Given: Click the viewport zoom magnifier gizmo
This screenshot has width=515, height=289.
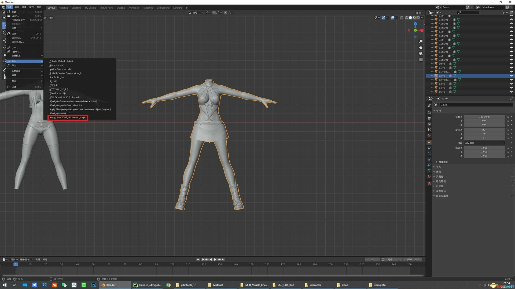Looking at the screenshot, I should click(x=421, y=41).
